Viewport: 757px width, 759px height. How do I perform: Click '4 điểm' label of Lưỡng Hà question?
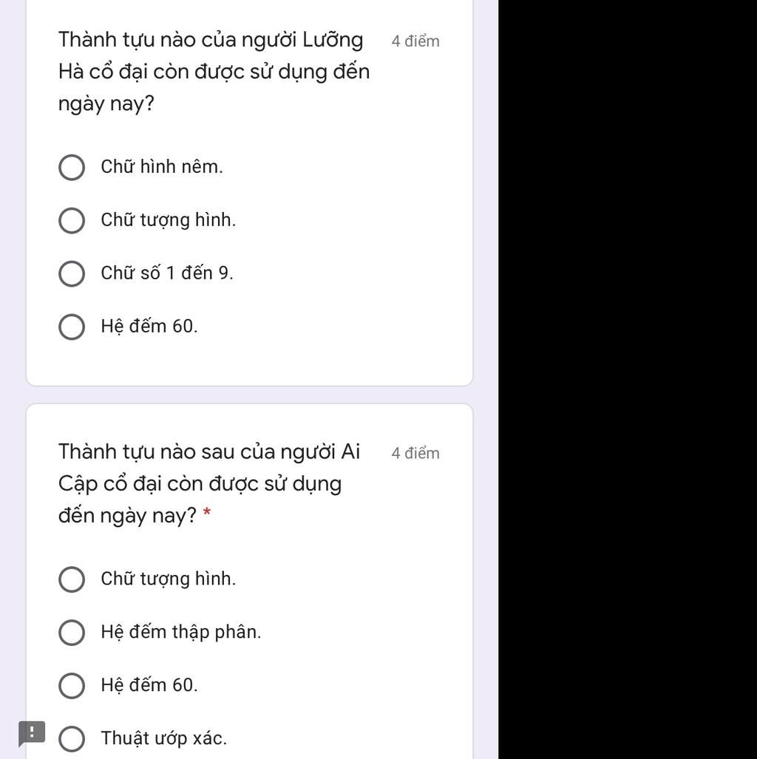415,41
